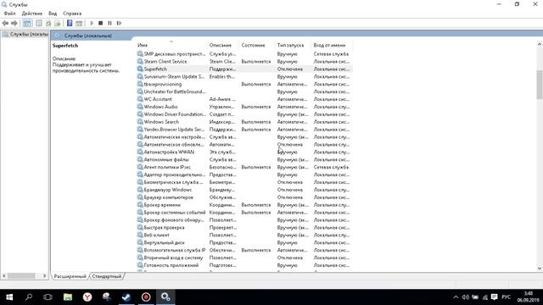Sort by the Тип запуска column header
This screenshot has width=543, height=305.
290,45
